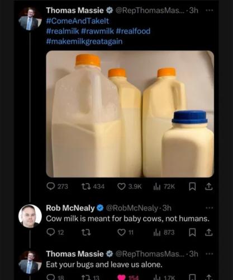The image size is (233, 280).
Task: Open more options on 'Eat your bugs' tweet
Action: click(x=210, y=254)
